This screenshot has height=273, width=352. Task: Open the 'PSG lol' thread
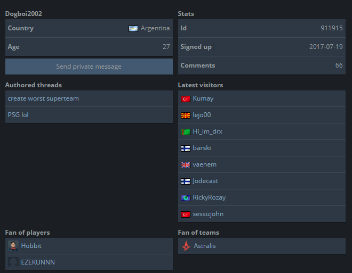click(x=18, y=115)
